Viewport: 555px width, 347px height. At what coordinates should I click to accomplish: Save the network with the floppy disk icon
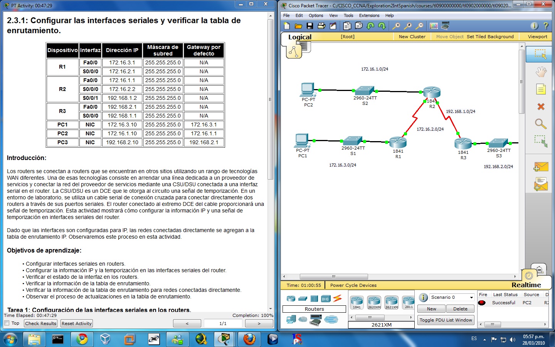pos(310,26)
